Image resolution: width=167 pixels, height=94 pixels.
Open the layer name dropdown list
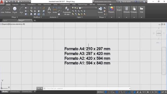[96, 8]
